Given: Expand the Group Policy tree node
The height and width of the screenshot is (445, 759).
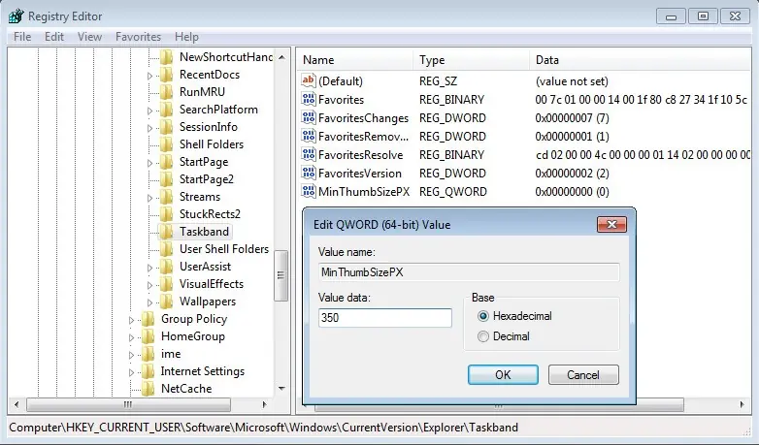Looking at the screenshot, I should (131, 320).
